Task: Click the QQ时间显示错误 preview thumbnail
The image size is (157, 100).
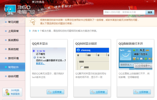Action: pyautogui.click(x=92, y=59)
